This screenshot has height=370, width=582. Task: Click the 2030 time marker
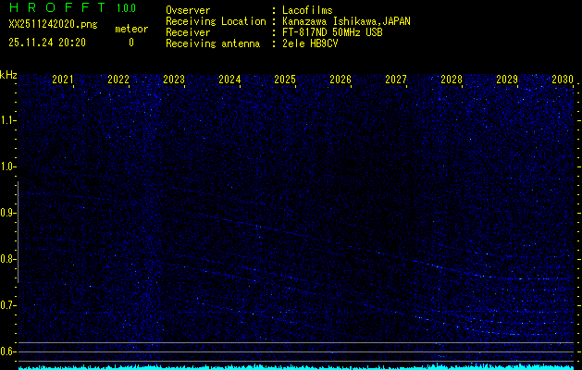(563, 80)
